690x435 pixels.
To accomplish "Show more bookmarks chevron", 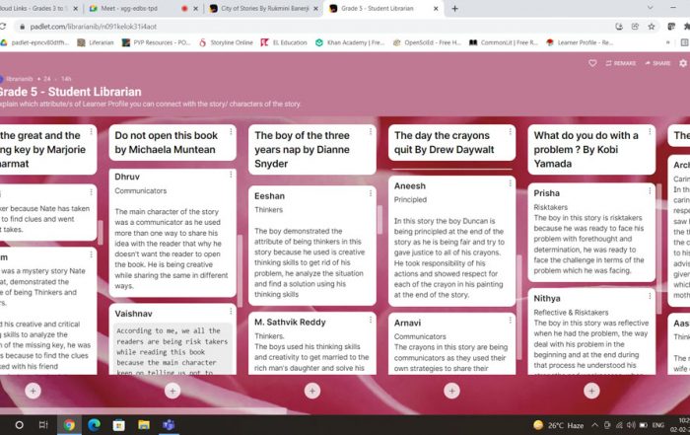I will coord(667,42).
